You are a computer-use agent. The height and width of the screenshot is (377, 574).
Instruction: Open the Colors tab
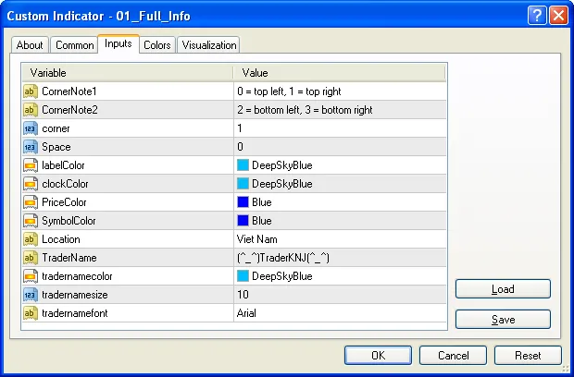click(156, 45)
